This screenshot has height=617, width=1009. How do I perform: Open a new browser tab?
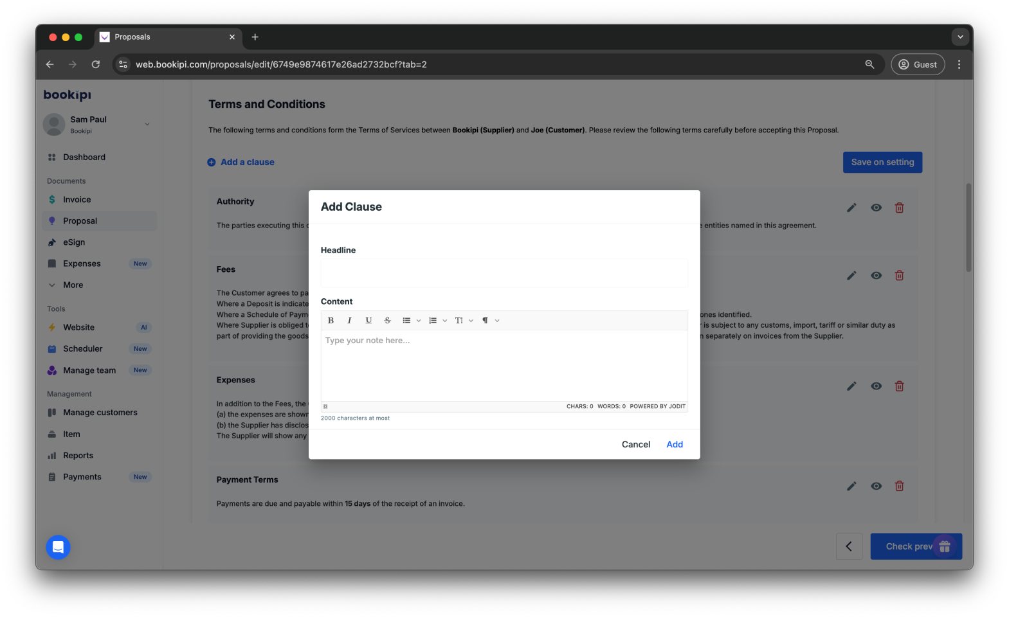(255, 37)
